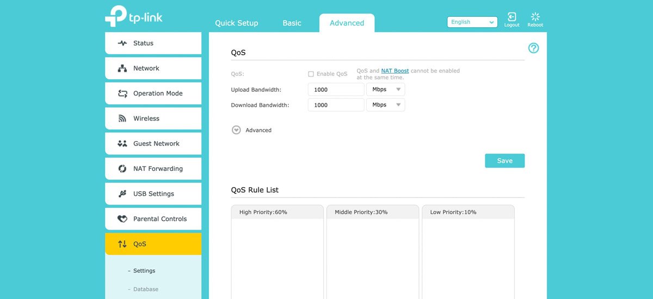Open the help question mark icon
This screenshot has height=299, width=653.
click(x=533, y=48)
